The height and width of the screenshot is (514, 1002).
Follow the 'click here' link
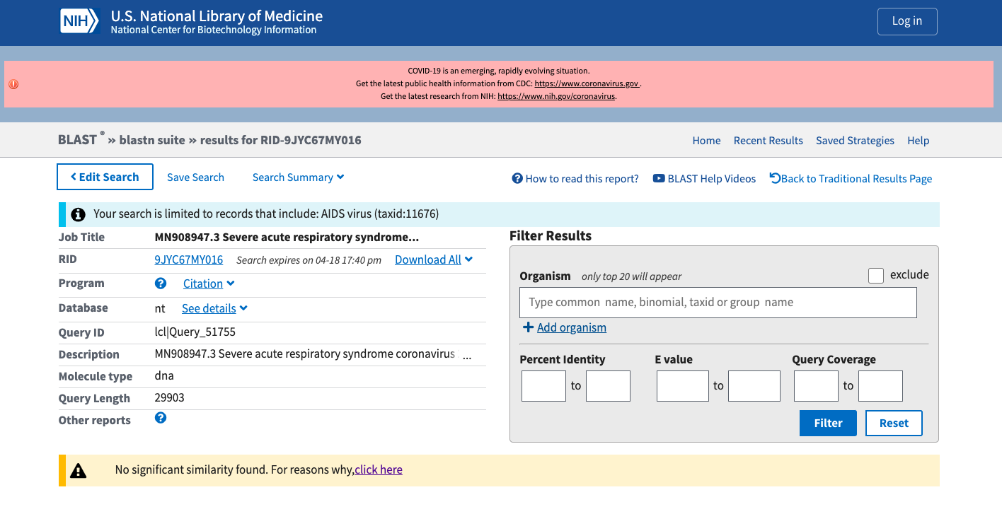click(x=379, y=469)
